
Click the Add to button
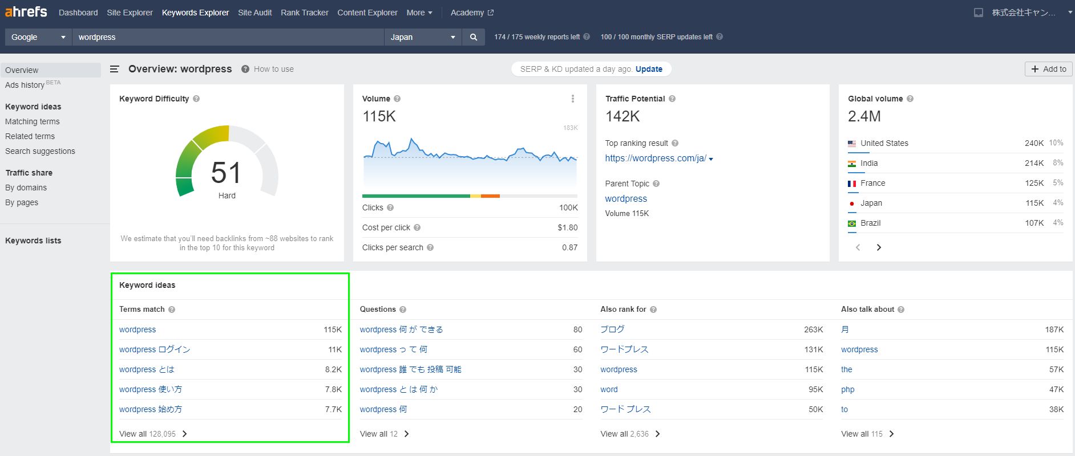tap(1049, 69)
